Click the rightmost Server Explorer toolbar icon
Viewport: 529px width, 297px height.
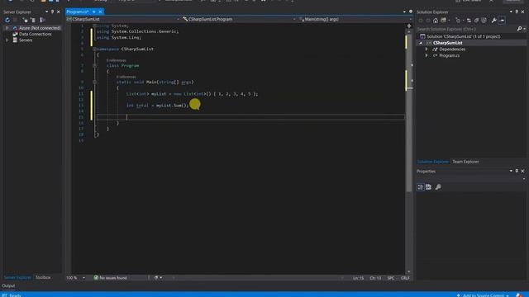click(x=42, y=20)
